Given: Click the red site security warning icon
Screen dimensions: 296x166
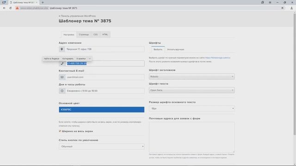Looking at the screenshot, I should tap(17, 8).
